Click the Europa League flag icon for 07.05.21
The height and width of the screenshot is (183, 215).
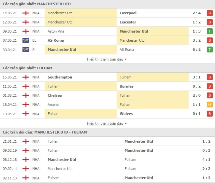[x=26, y=40]
